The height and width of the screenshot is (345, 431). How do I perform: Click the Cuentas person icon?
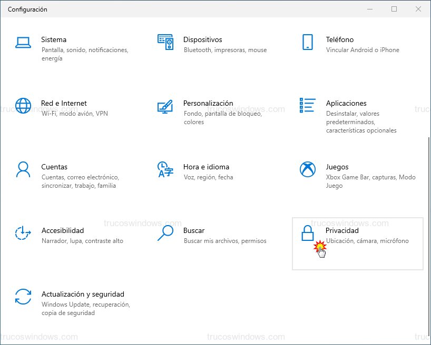pyautogui.click(x=23, y=169)
